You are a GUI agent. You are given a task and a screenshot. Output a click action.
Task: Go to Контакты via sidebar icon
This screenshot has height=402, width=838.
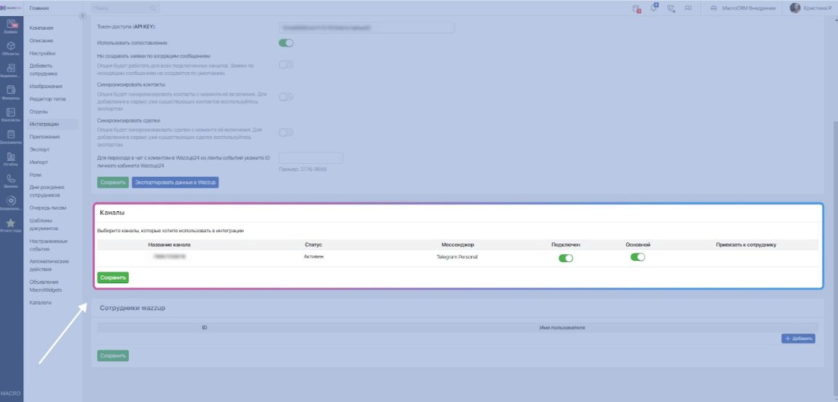pos(11,114)
